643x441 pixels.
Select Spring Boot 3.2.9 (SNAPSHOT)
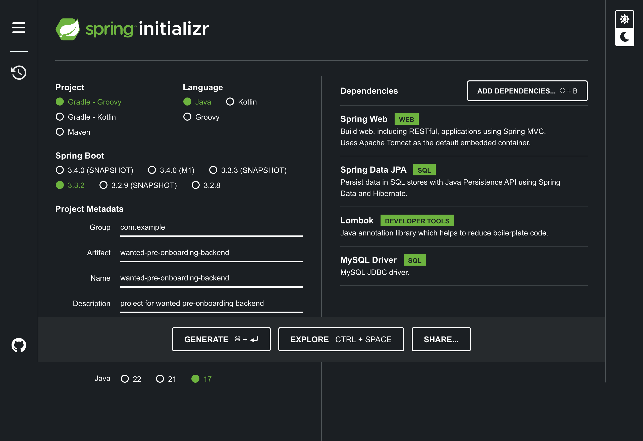point(138,185)
